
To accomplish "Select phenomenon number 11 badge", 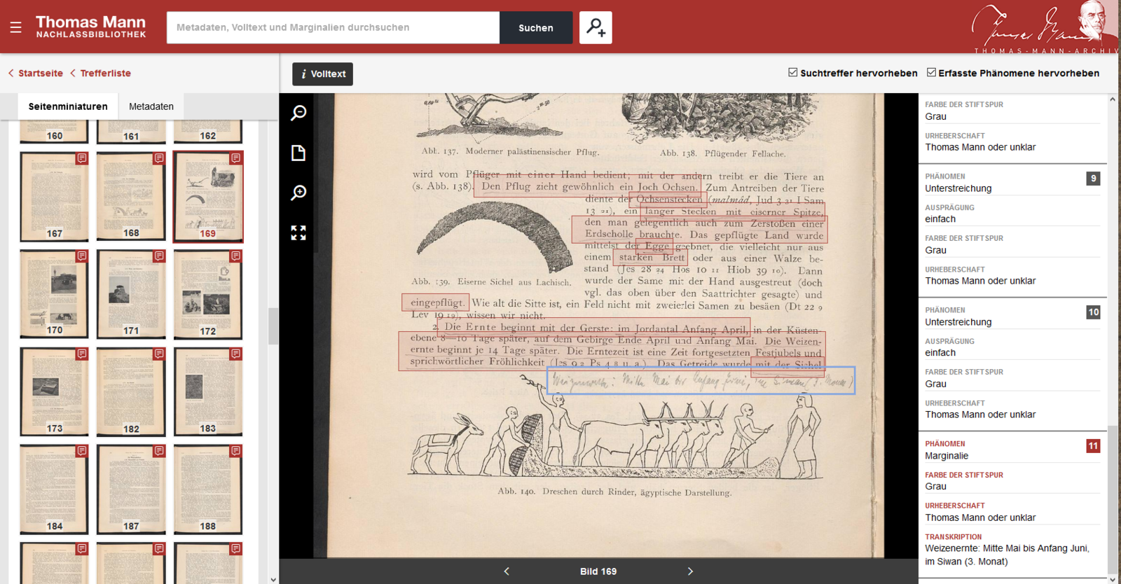I will tap(1093, 446).
